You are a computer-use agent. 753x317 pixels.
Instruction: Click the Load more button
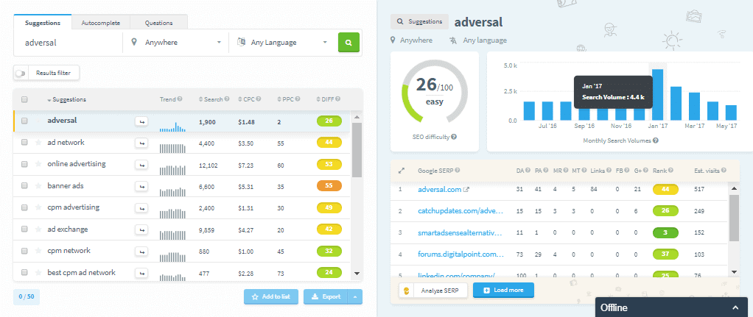[503, 290]
